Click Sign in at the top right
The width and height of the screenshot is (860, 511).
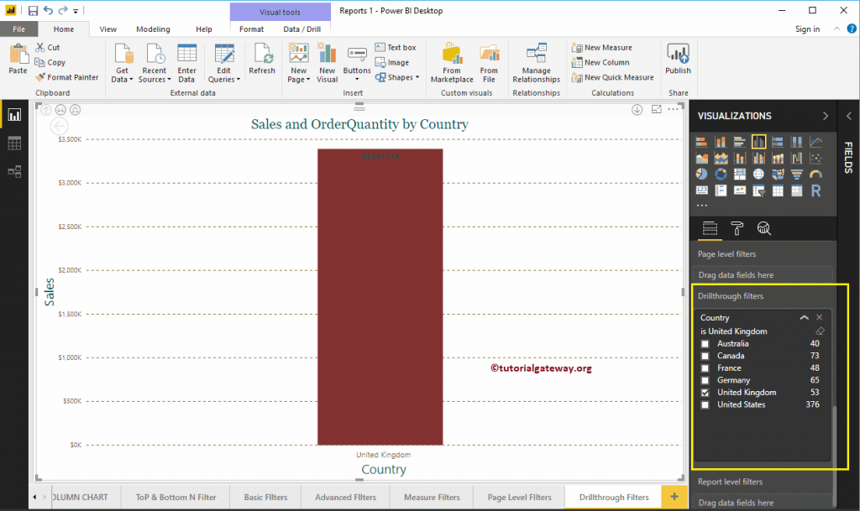click(x=806, y=28)
